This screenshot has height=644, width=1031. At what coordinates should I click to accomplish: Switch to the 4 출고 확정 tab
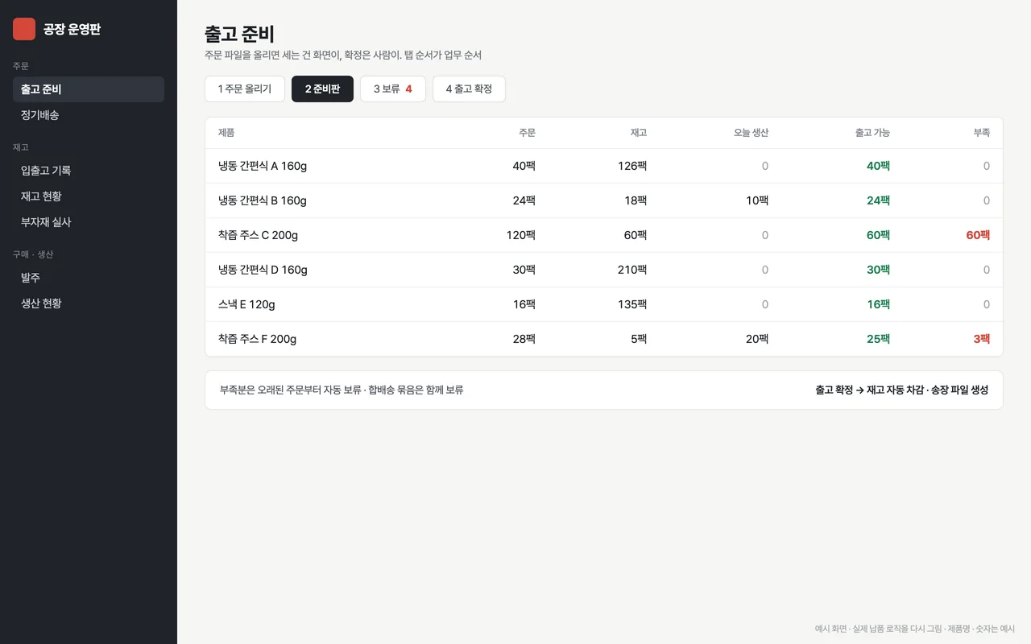point(469,89)
